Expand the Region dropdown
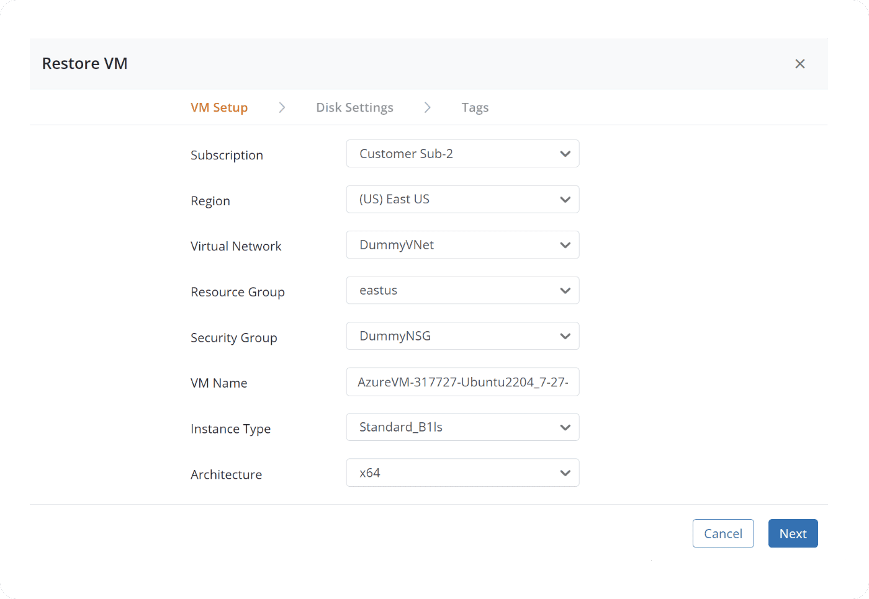 pyautogui.click(x=462, y=200)
